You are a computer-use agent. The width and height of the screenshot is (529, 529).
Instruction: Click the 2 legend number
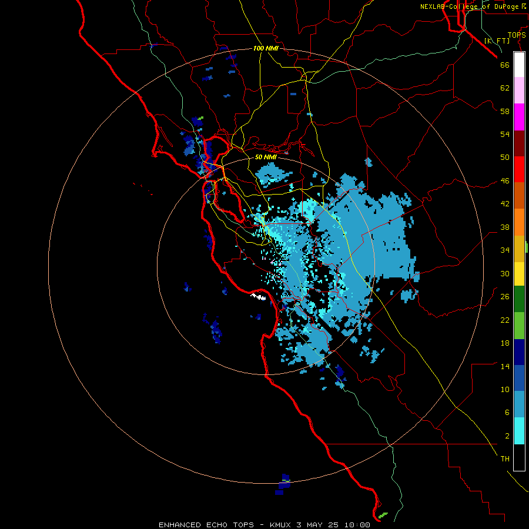coord(507,436)
